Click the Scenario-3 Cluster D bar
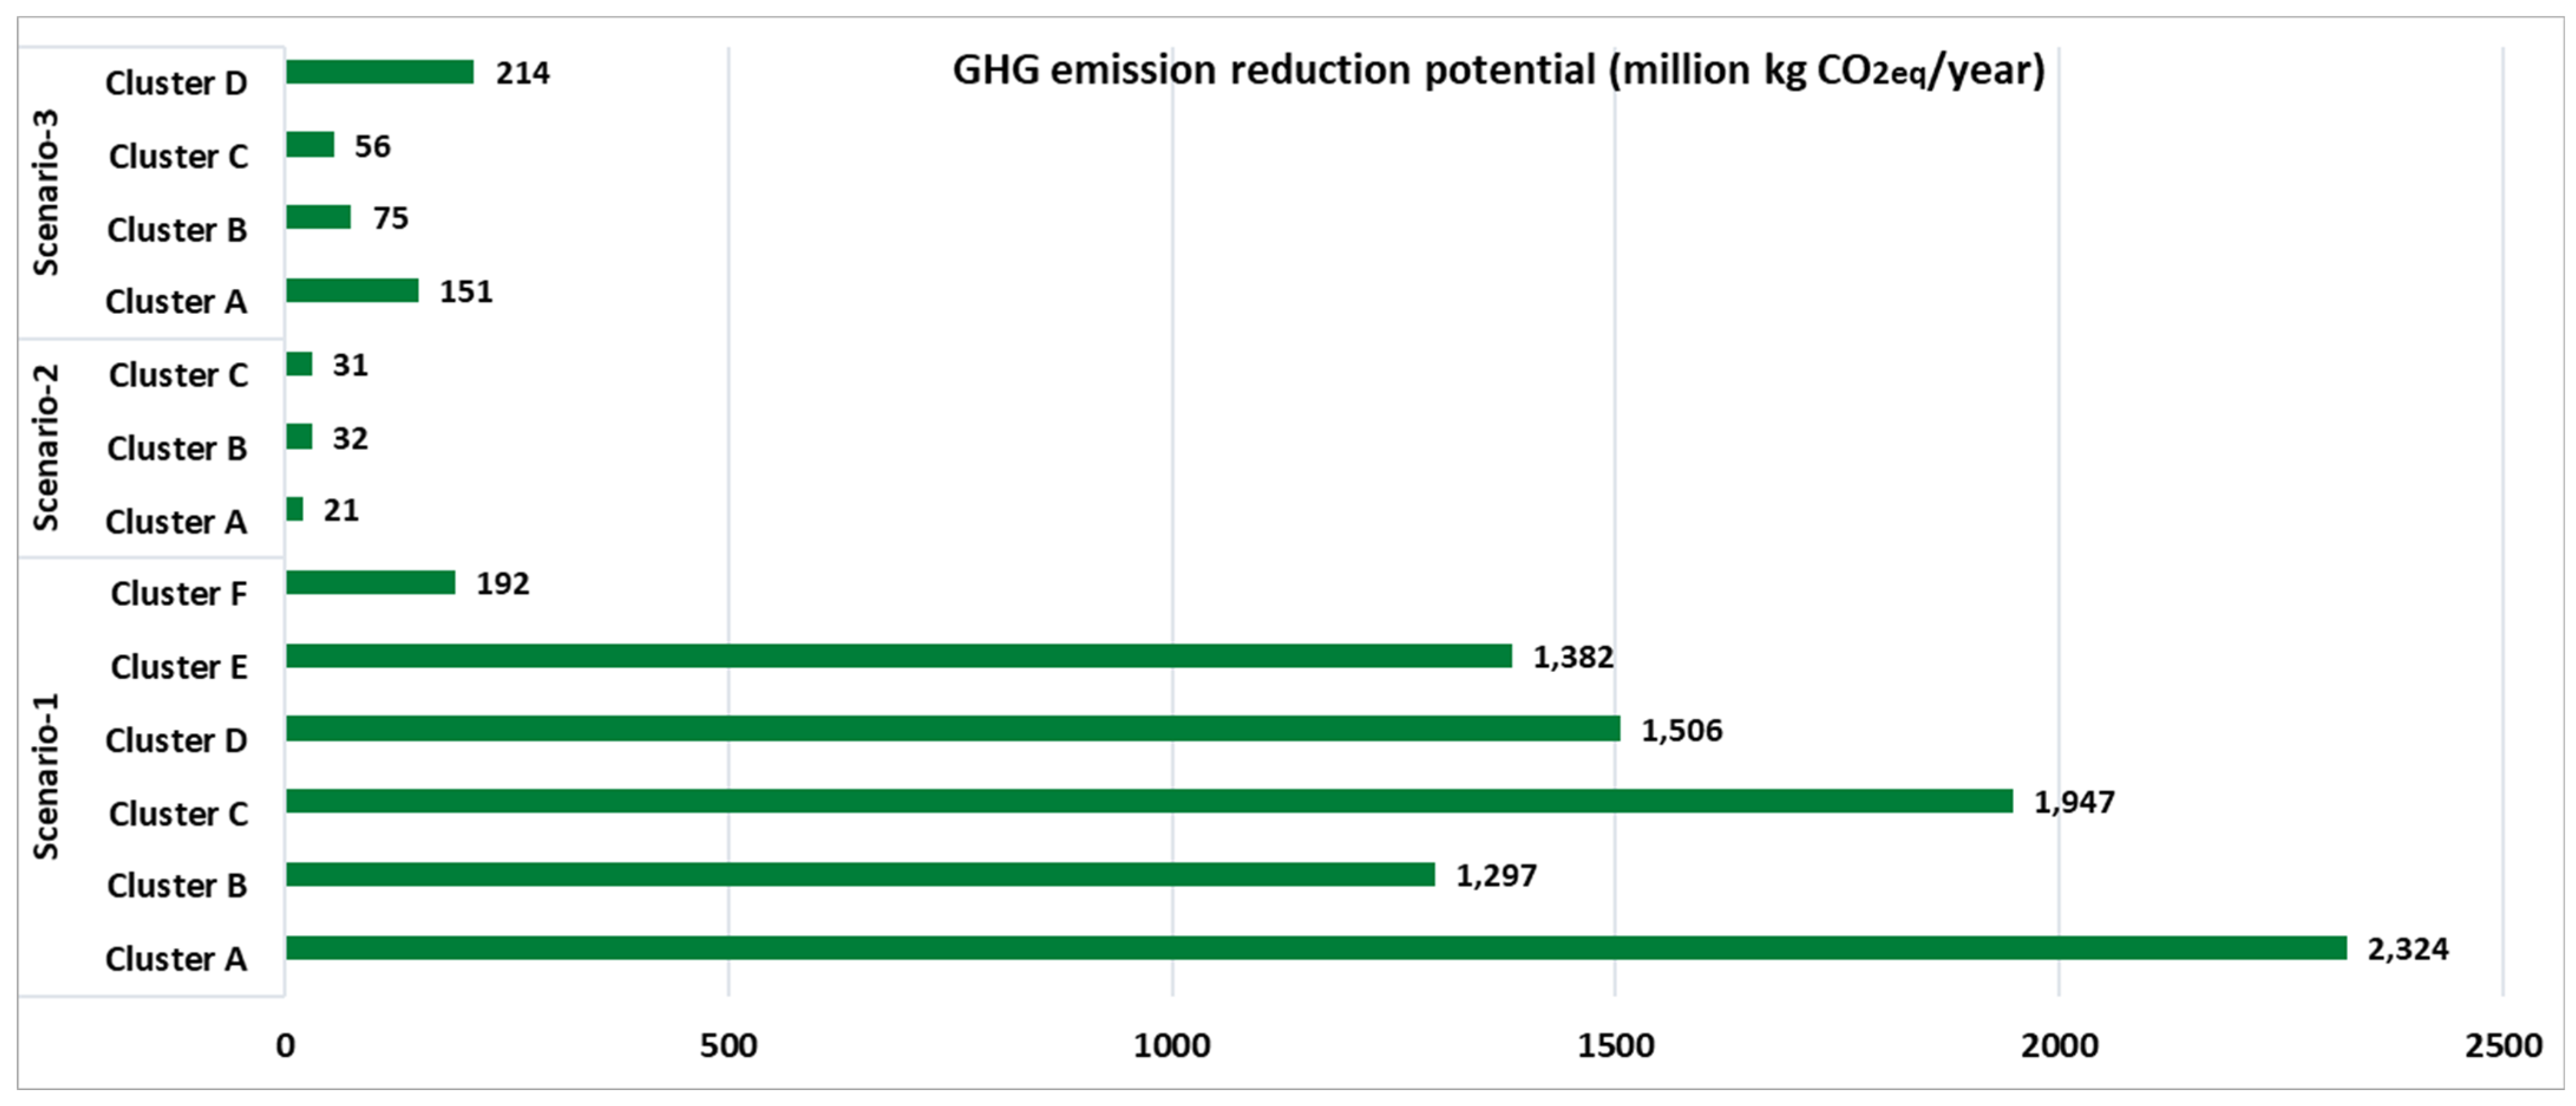Screen dimensions: 2576x1106 click(x=380, y=72)
